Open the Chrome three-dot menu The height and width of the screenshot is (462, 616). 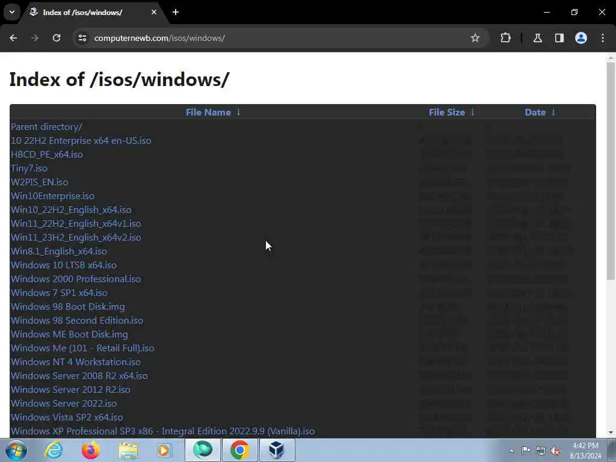(603, 38)
